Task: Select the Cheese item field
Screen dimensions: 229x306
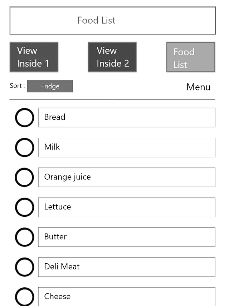Action: 127,297
